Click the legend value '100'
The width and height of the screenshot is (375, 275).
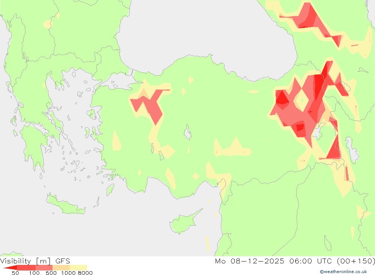(x=34, y=273)
